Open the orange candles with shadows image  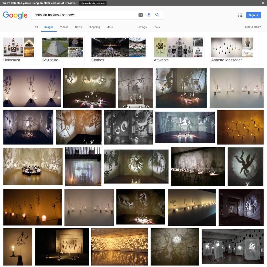pyautogui.click(x=33, y=207)
